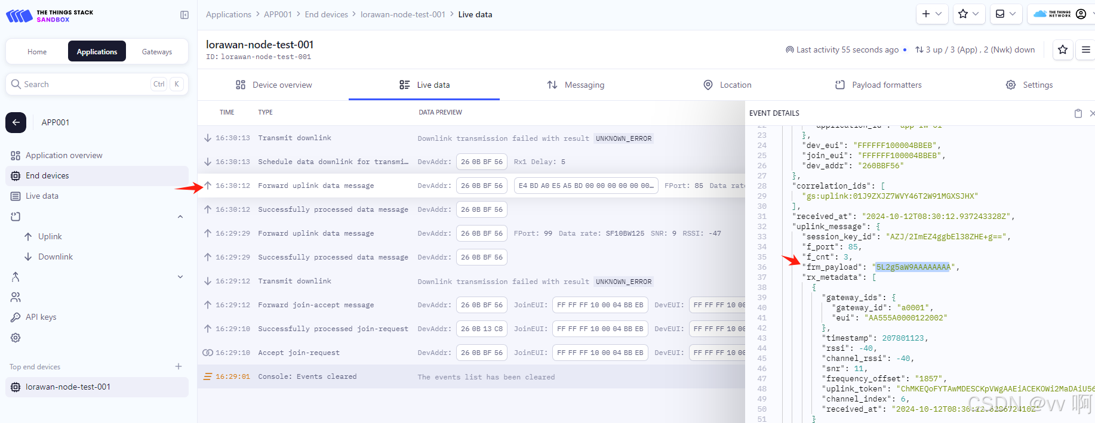Select 16:30:12 Successfully processed data message event
Screen dimensions: 1095x423
471,209
